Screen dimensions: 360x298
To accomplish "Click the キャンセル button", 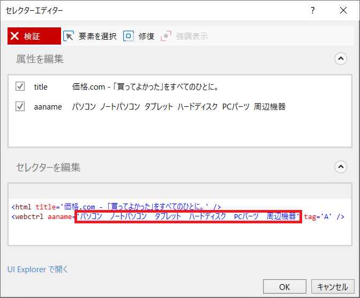I will 333,287.
